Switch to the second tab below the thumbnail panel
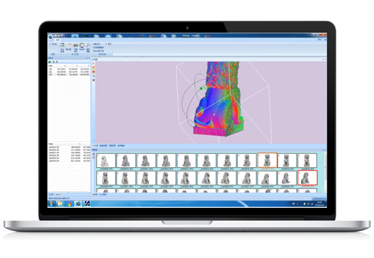This screenshot has width=374, height=258. click(x=103, y=194)
